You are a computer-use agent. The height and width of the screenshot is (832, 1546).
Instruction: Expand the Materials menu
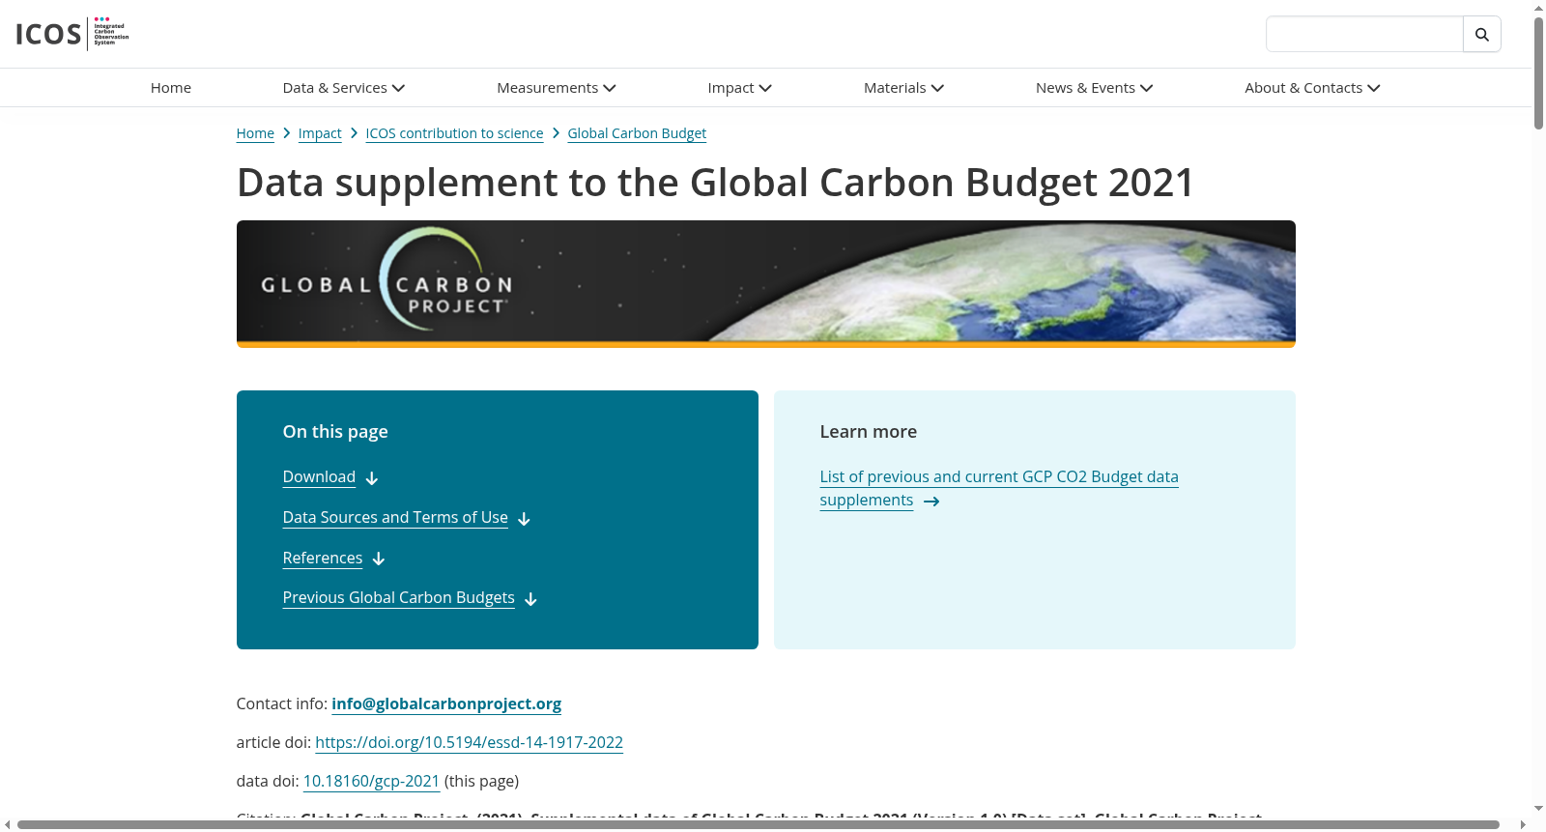pyautogui.click(x=904, y=88)
